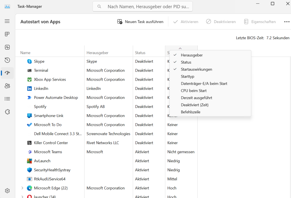Image resolution: width=291 pixels, height=198 pixels.
Task: Click the Microsoft publisher cell for Teams
Action: point(95,152)
